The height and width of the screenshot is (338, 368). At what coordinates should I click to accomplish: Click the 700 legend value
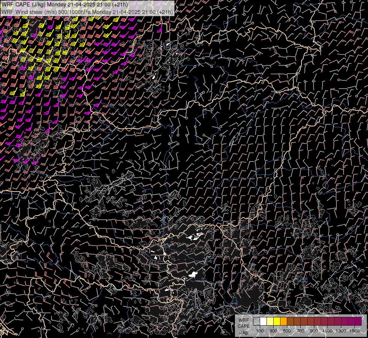coord(300,331)
